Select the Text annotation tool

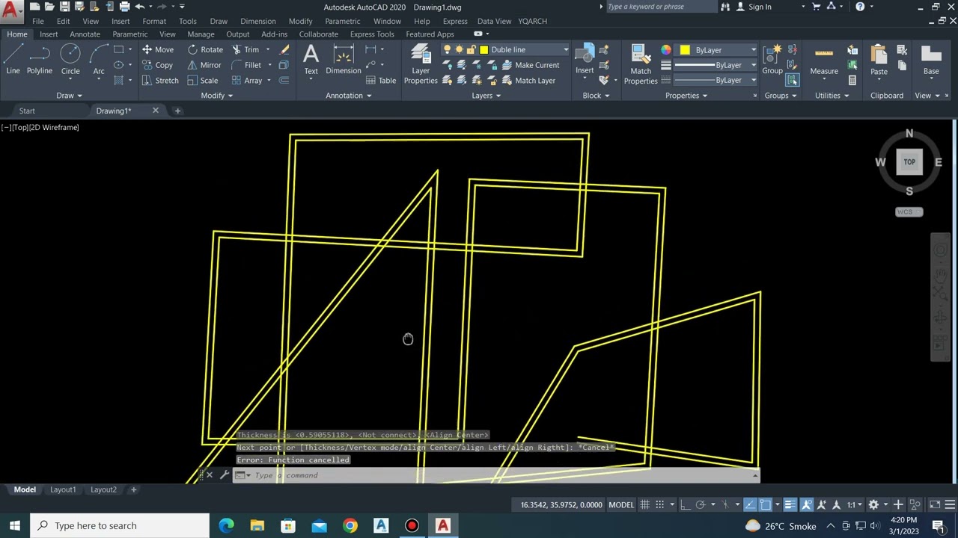click(x=311, y=60)
